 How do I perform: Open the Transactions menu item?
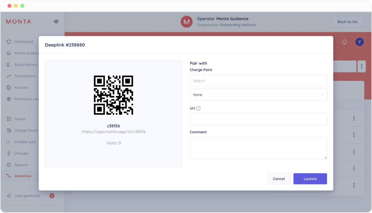pyautogui.click(x=25, y=76)
